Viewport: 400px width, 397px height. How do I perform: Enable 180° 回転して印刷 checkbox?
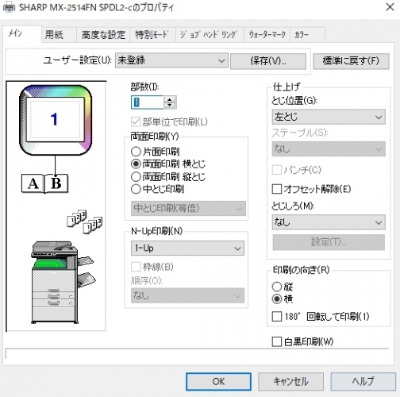point(277,316)
